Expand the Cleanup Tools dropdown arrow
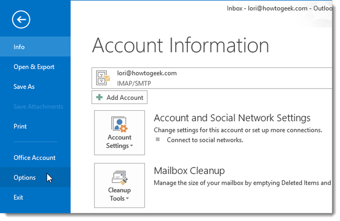 [127, 199]
